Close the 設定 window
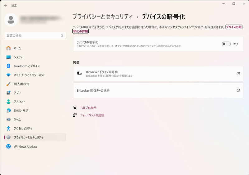249x175 pixels. (x=244, y=3)
